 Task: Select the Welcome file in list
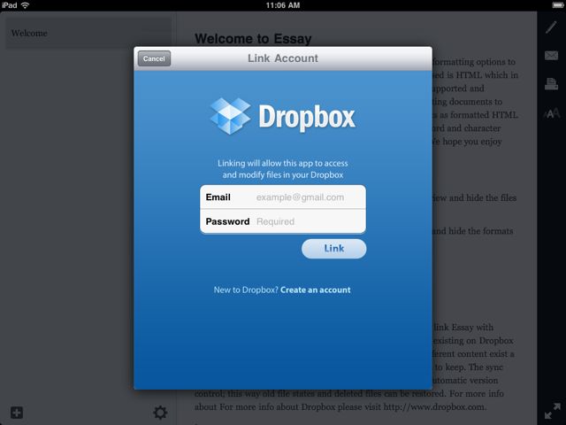click(x=88, y=34)
